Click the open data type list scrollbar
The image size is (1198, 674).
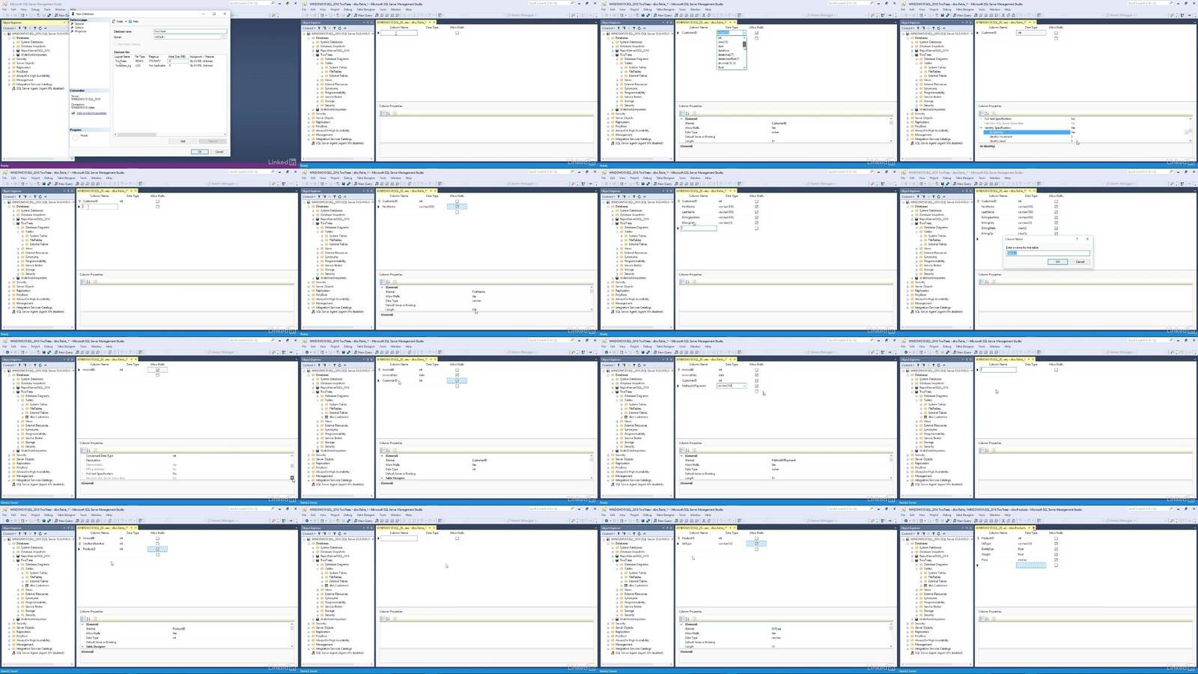(x=744, y=52)
